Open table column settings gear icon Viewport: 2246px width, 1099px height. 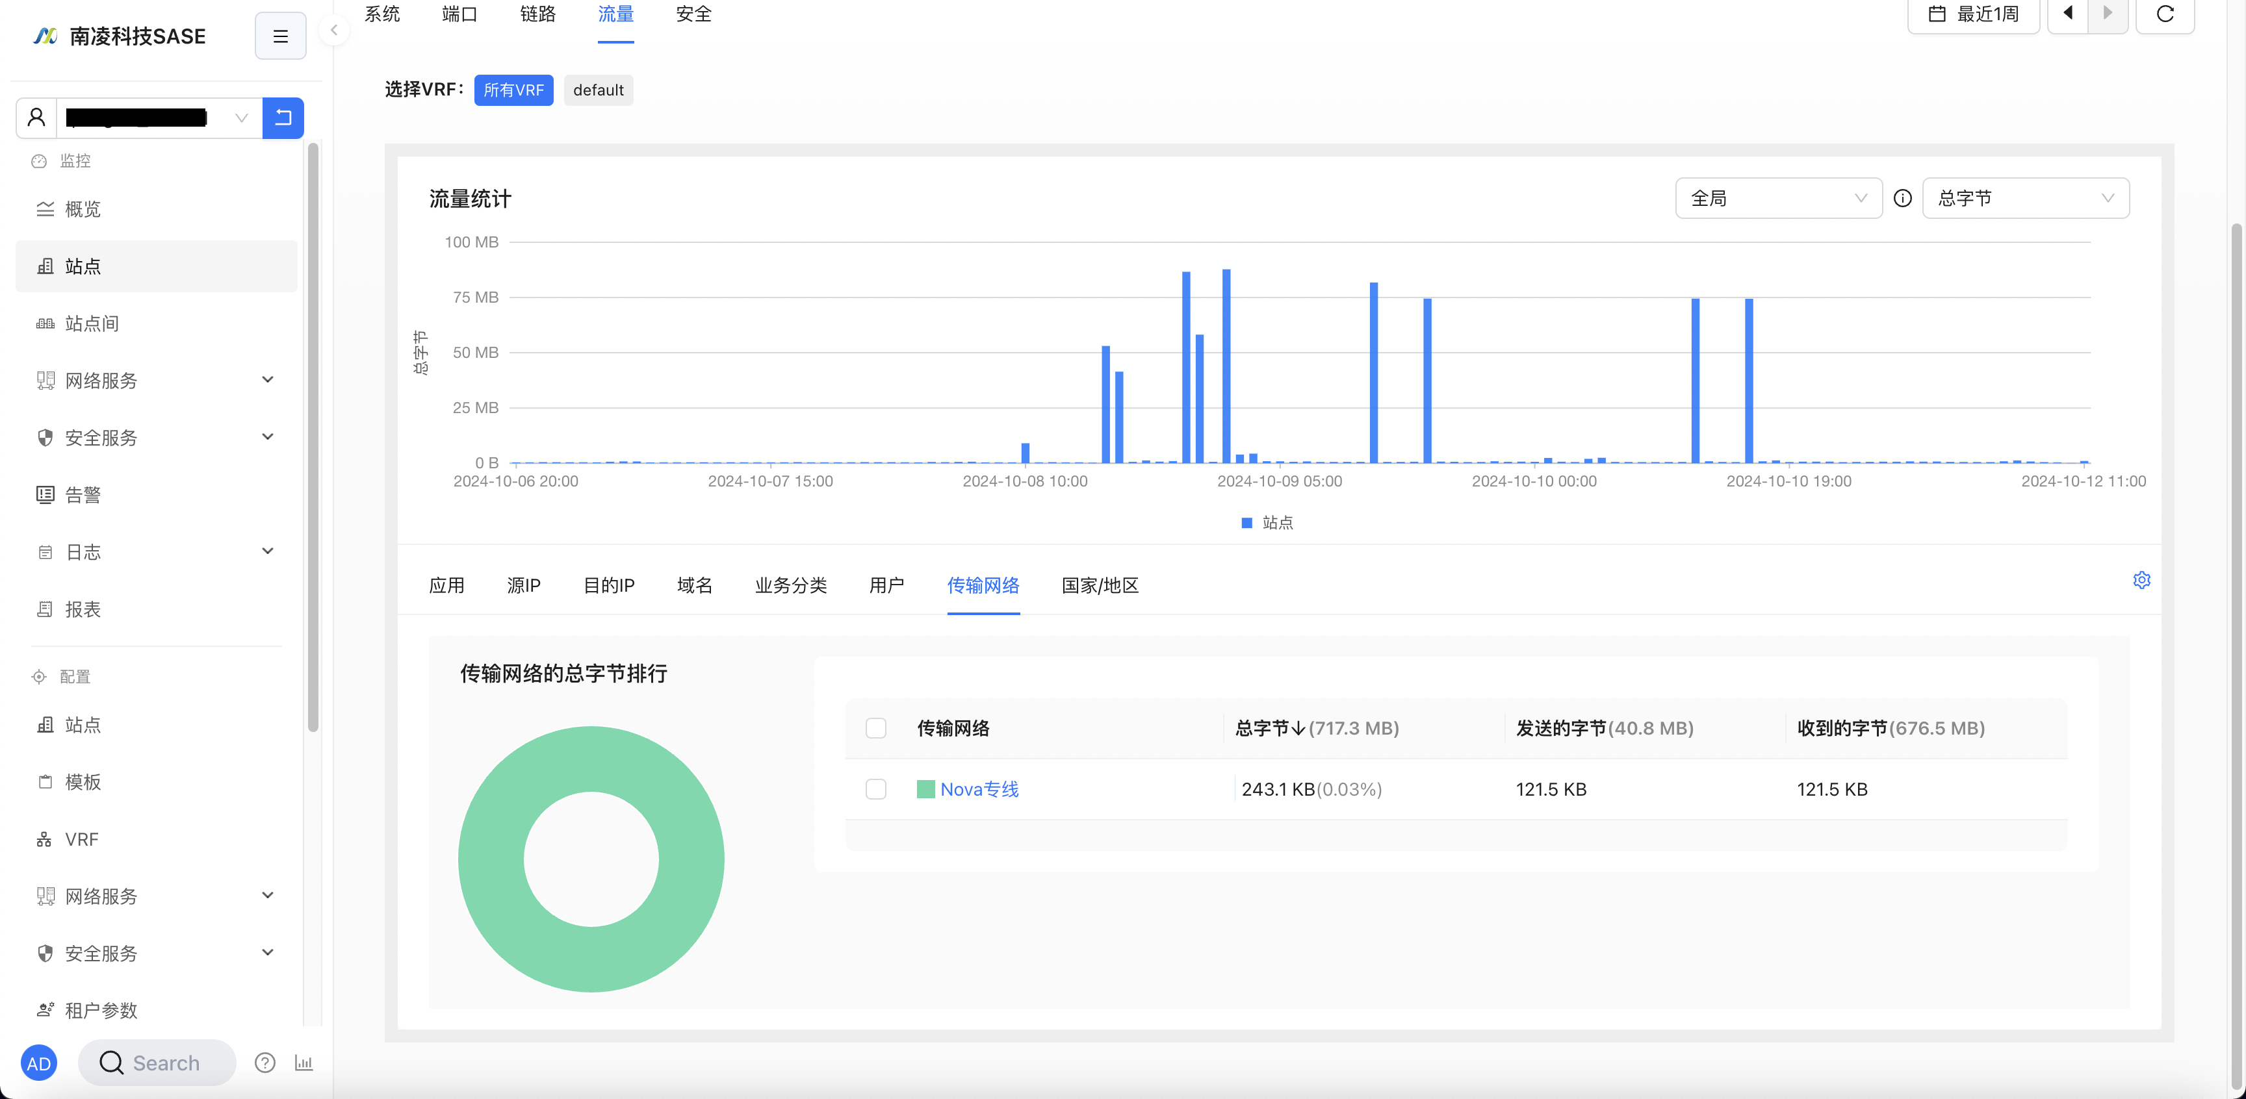[2141, 581]
